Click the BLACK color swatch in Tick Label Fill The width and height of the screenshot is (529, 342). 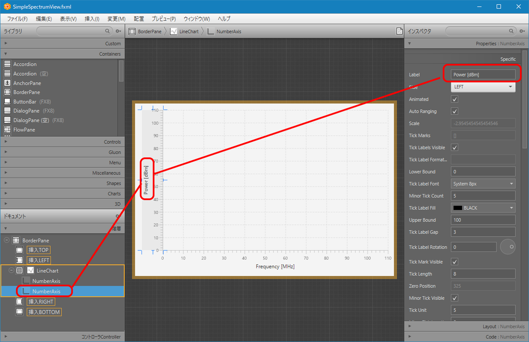pos(458,208)
